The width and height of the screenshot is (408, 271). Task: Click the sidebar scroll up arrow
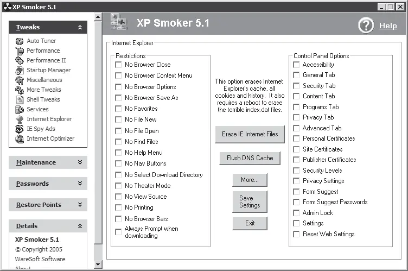(98, 17)
